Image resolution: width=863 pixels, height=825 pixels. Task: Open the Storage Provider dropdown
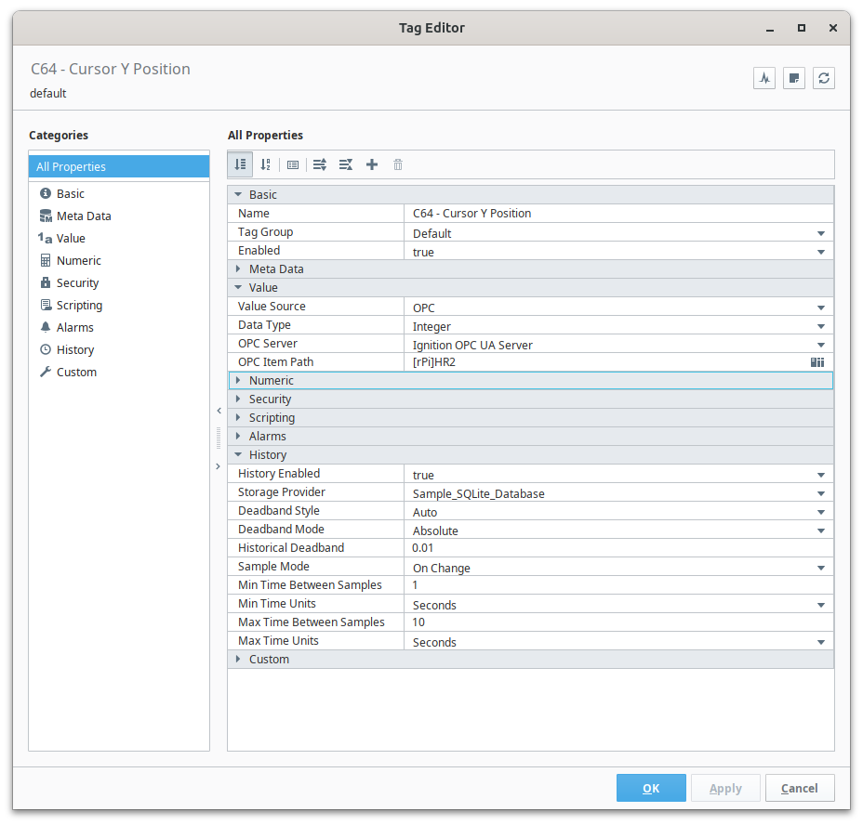click(820, 493)
